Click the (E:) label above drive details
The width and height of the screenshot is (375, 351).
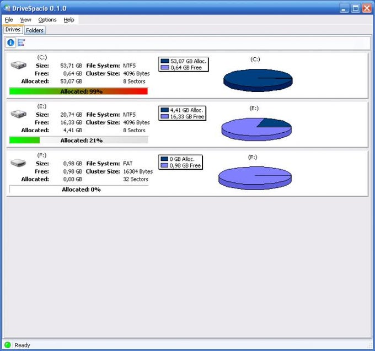(42, 106)
